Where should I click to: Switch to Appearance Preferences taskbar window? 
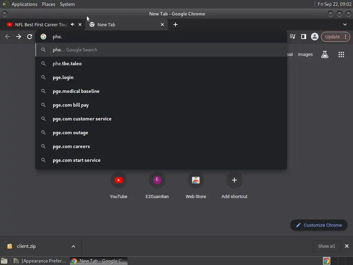click(40, 261)
